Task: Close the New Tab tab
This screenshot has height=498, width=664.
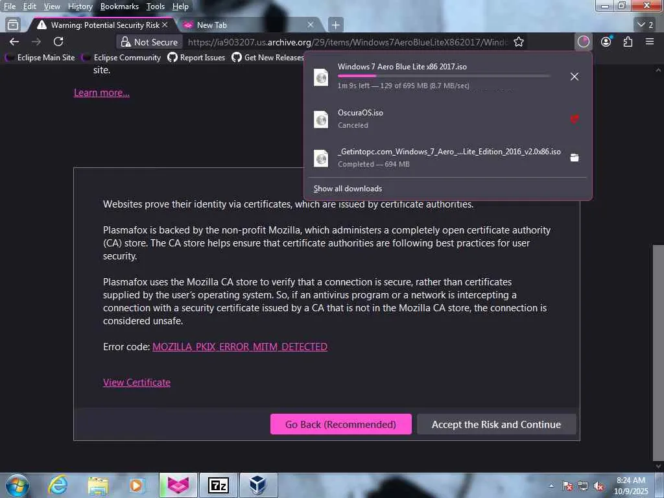Action: 311,25
